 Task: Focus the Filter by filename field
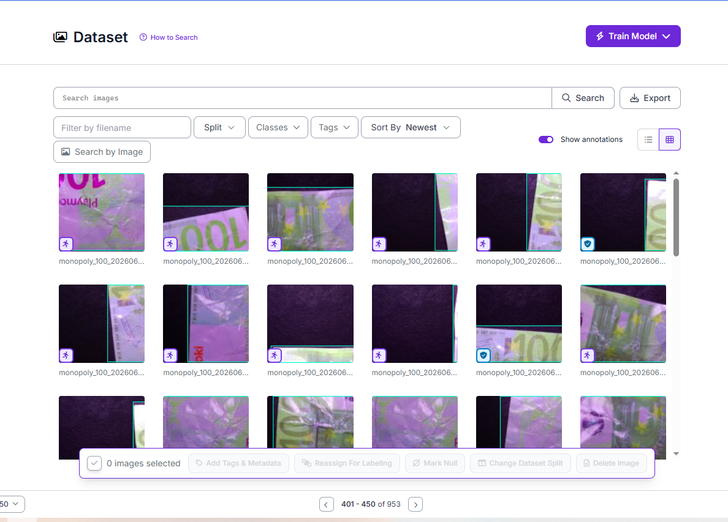(122, 127)
